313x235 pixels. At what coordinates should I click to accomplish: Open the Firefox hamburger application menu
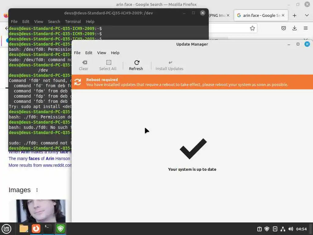(x=306, y=28)
